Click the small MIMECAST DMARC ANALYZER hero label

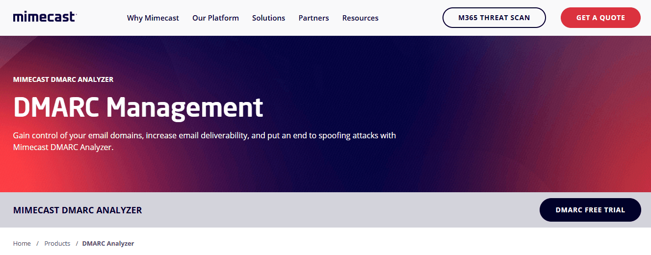click(x=63, y=79)
